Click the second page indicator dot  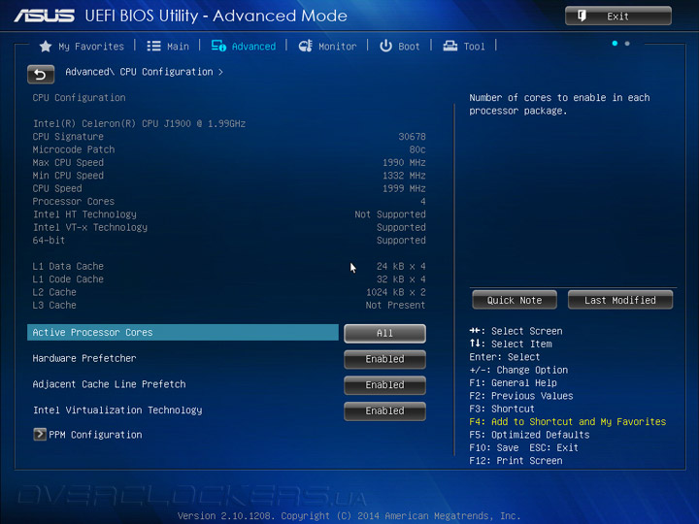[x=627, y=44]
